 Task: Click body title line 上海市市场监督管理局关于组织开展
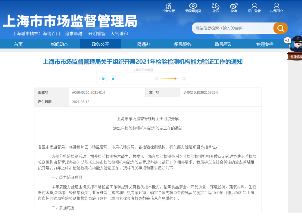(x=148, y=119)
